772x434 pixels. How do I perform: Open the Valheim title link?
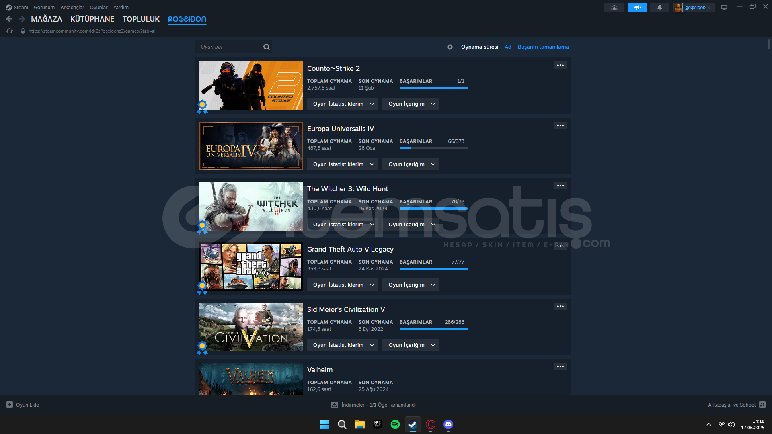coord(320,370)
